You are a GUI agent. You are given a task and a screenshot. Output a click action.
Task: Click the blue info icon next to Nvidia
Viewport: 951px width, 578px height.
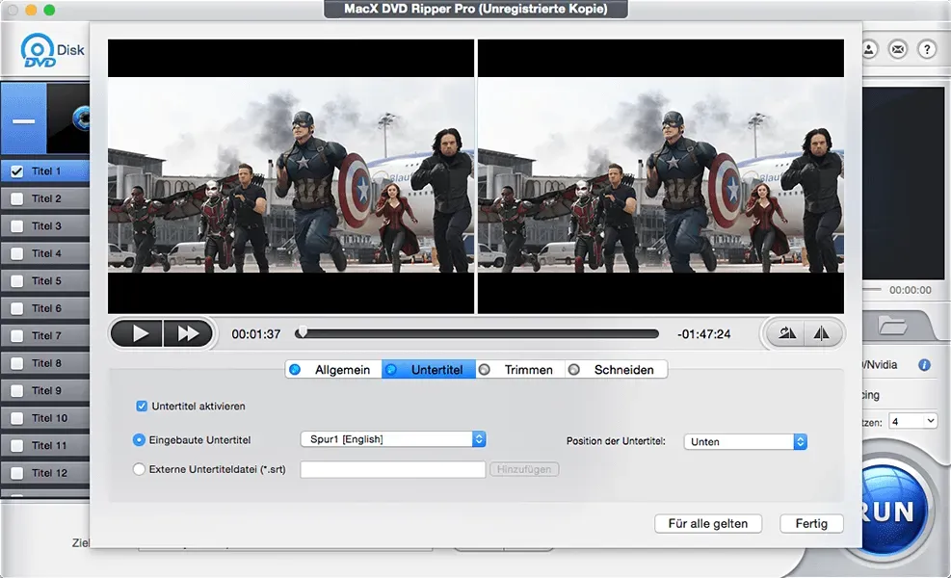tap(924, 365)
